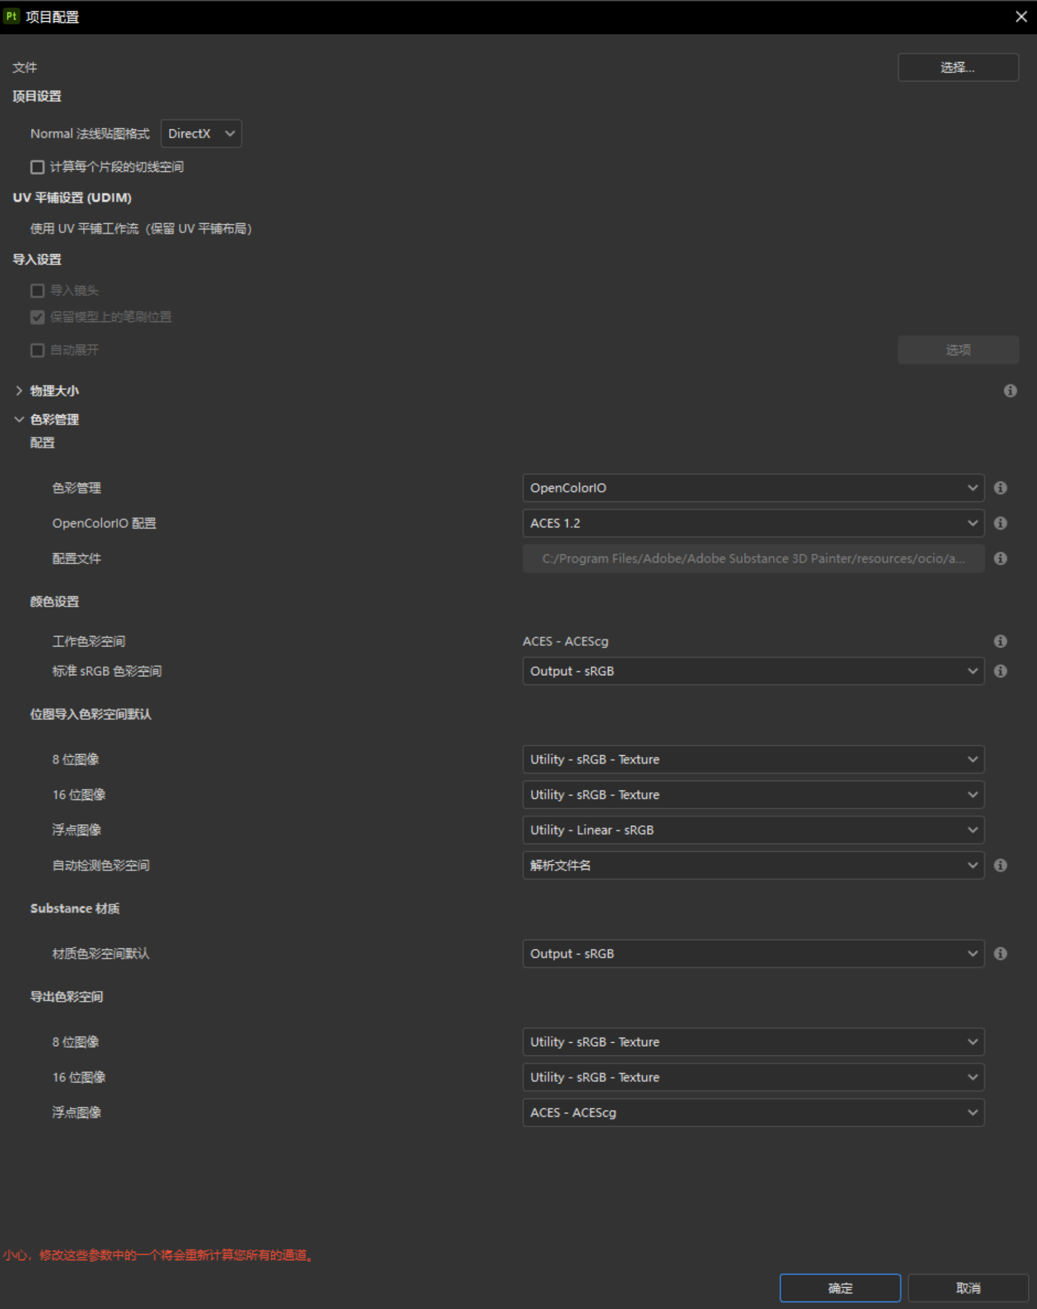
Task: Click the info icon next to ACES 1.2
Action: click(x=1000, y=523)
